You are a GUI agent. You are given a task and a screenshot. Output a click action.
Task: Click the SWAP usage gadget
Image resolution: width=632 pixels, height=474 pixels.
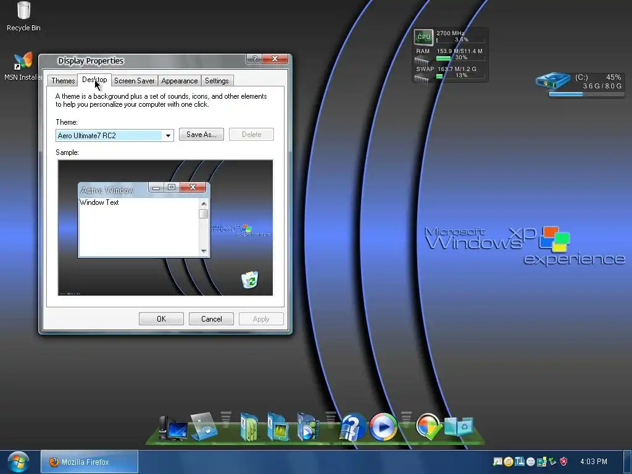click(x=450, y=74)
